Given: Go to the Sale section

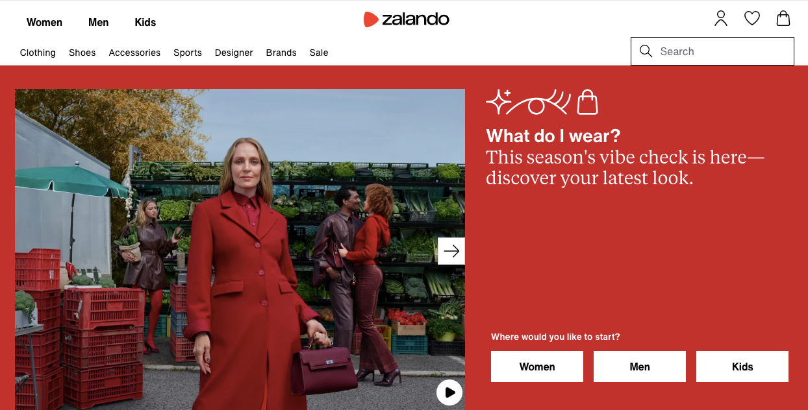Looking at the screenshot, I should point(319,53).
